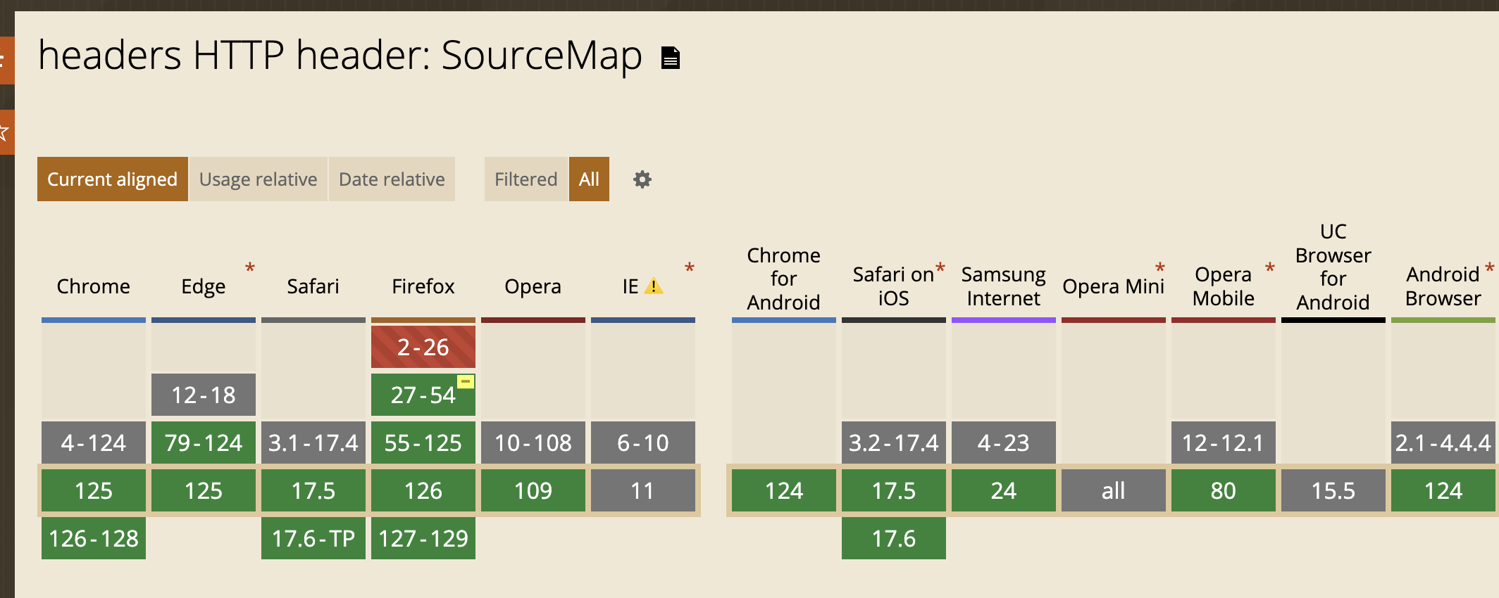Show Filtered browsers only

[526, 179]
